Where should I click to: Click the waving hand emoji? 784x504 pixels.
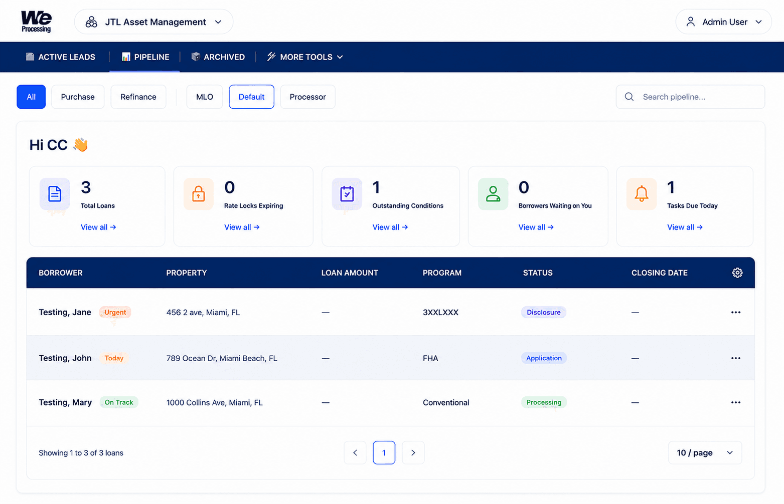80,145
